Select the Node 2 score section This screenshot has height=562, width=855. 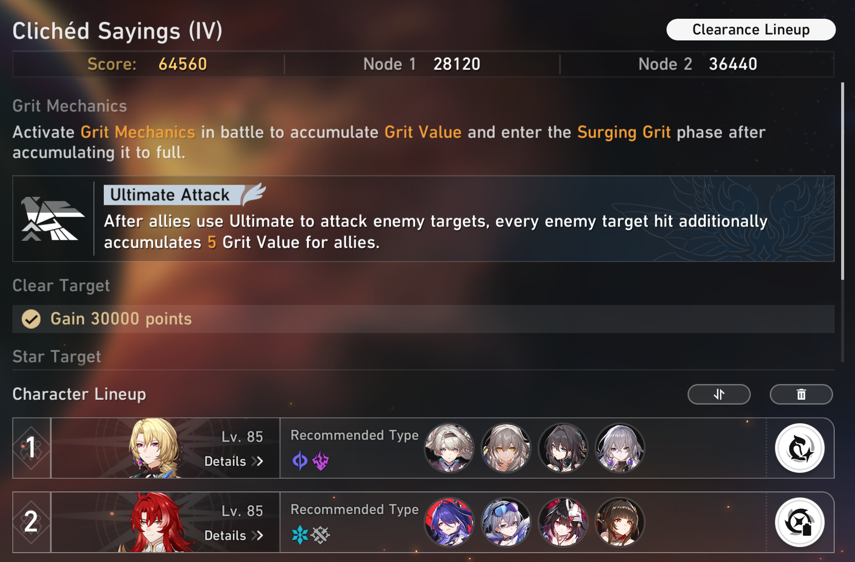(x=697, y=64)
